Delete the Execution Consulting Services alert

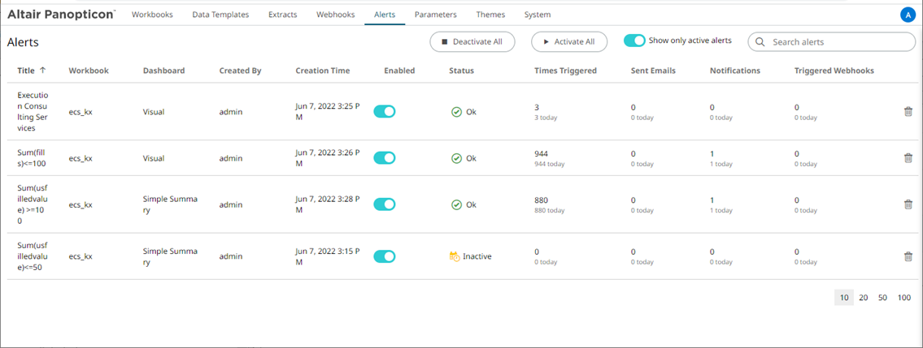[908, 111]
